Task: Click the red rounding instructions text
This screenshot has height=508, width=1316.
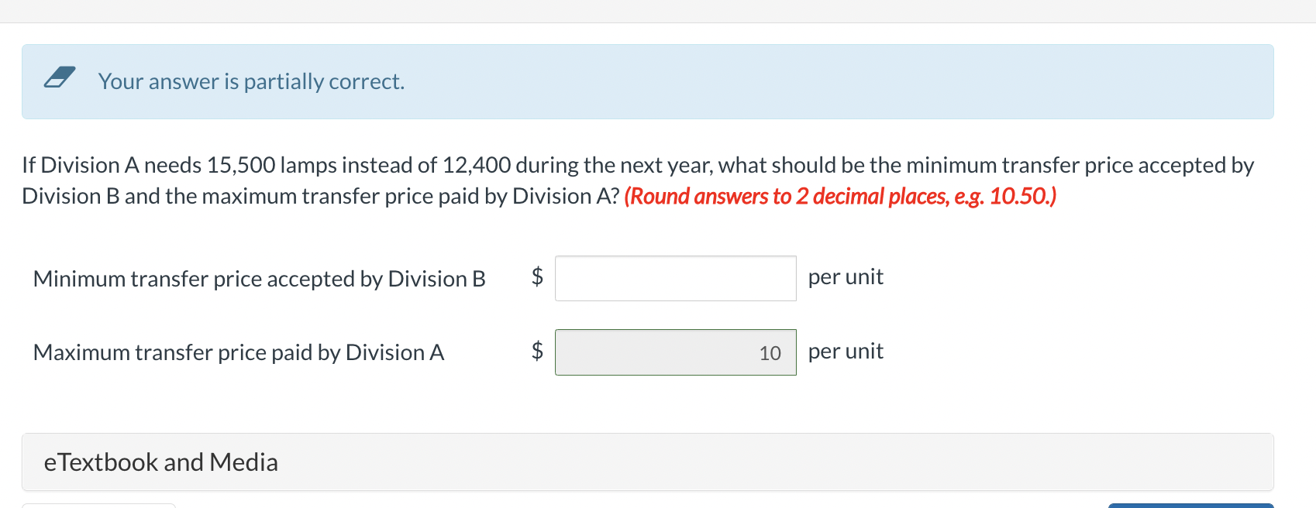Action: tap(842, 196)
